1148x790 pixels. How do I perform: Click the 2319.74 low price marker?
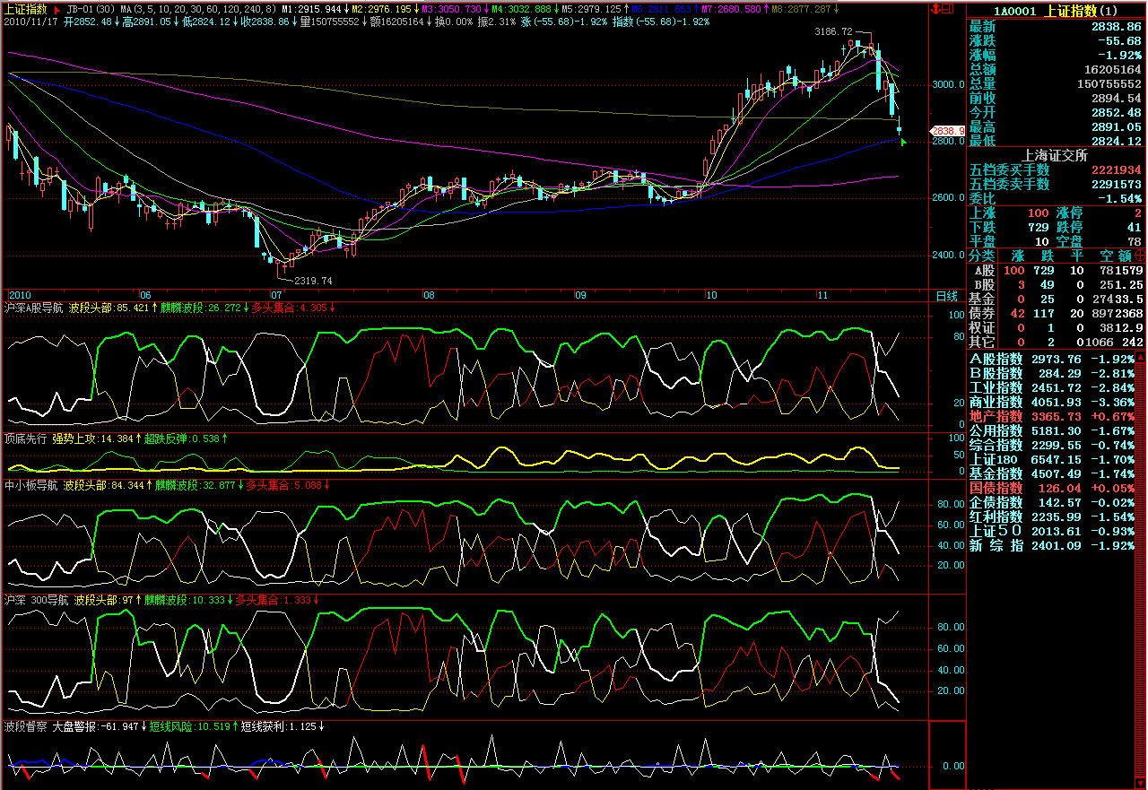[313, 281]
